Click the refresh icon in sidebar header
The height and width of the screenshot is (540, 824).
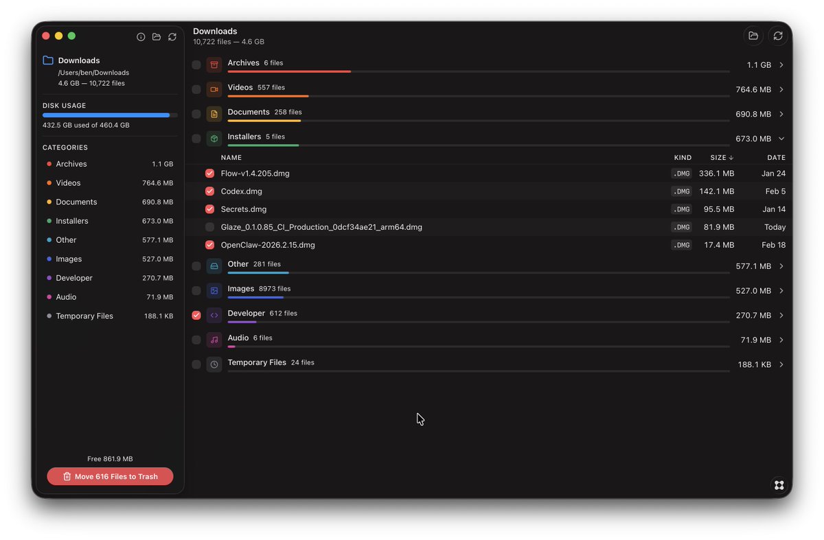click(x=172, y=37)
